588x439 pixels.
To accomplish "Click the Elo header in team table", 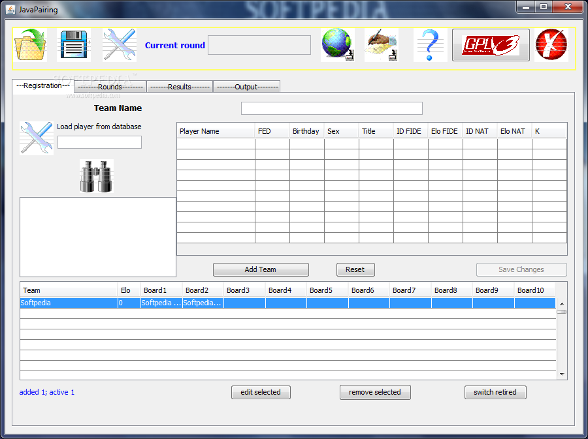I will (129, 290).
